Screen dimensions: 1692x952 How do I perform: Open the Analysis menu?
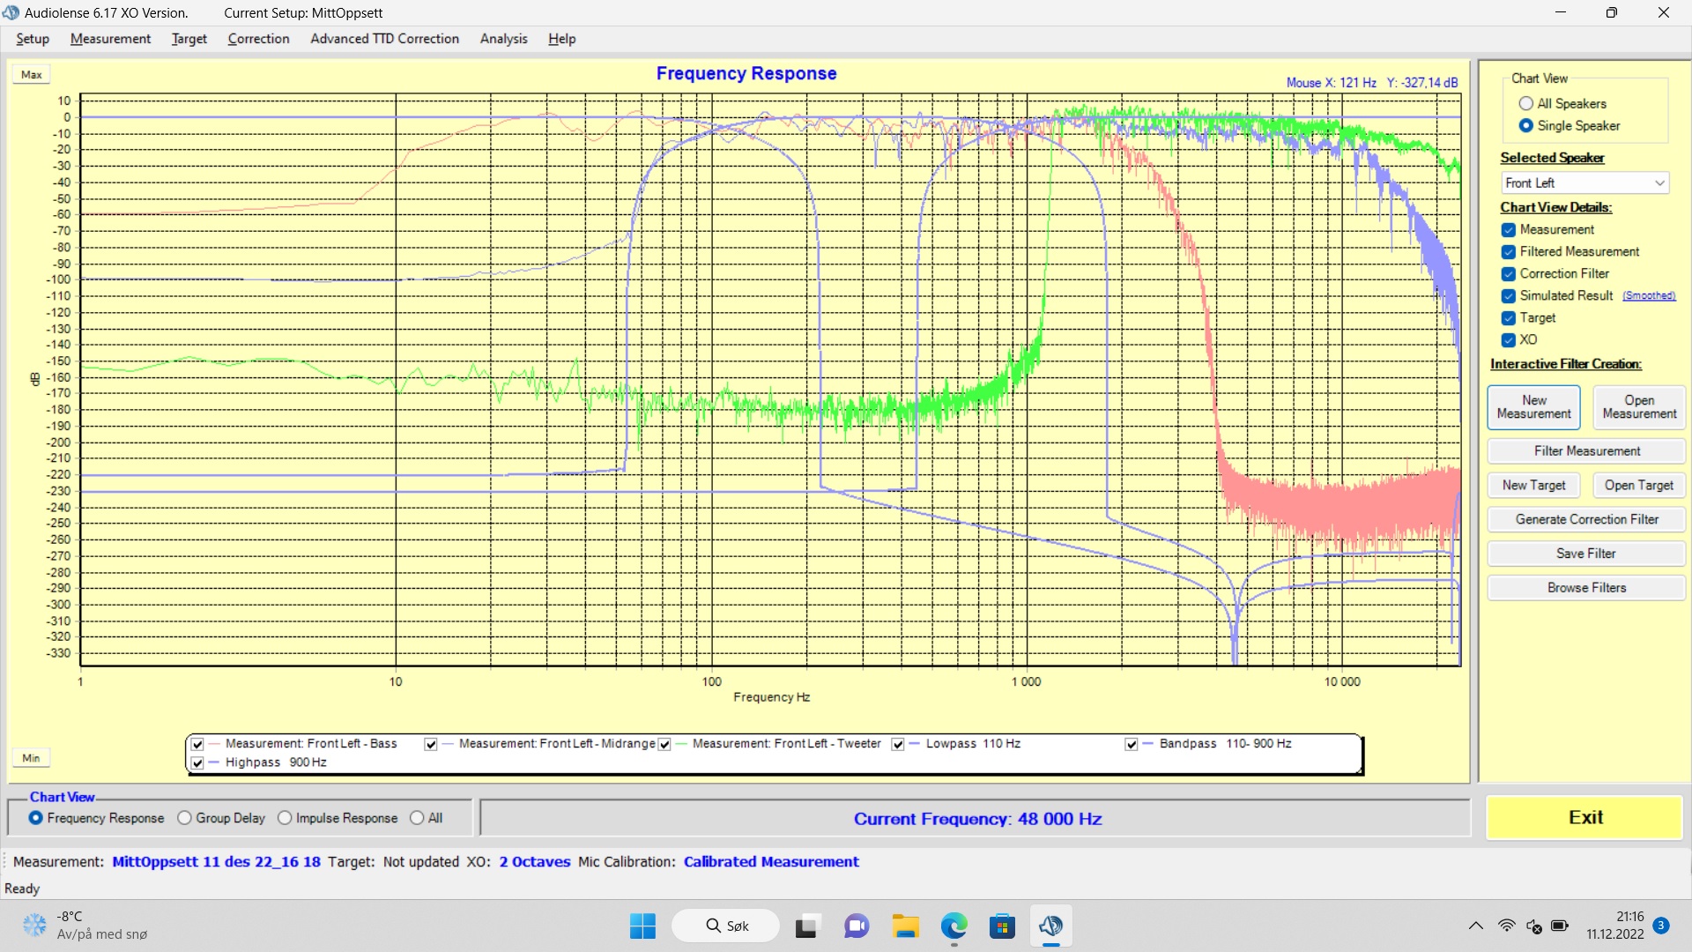[503, 39]
